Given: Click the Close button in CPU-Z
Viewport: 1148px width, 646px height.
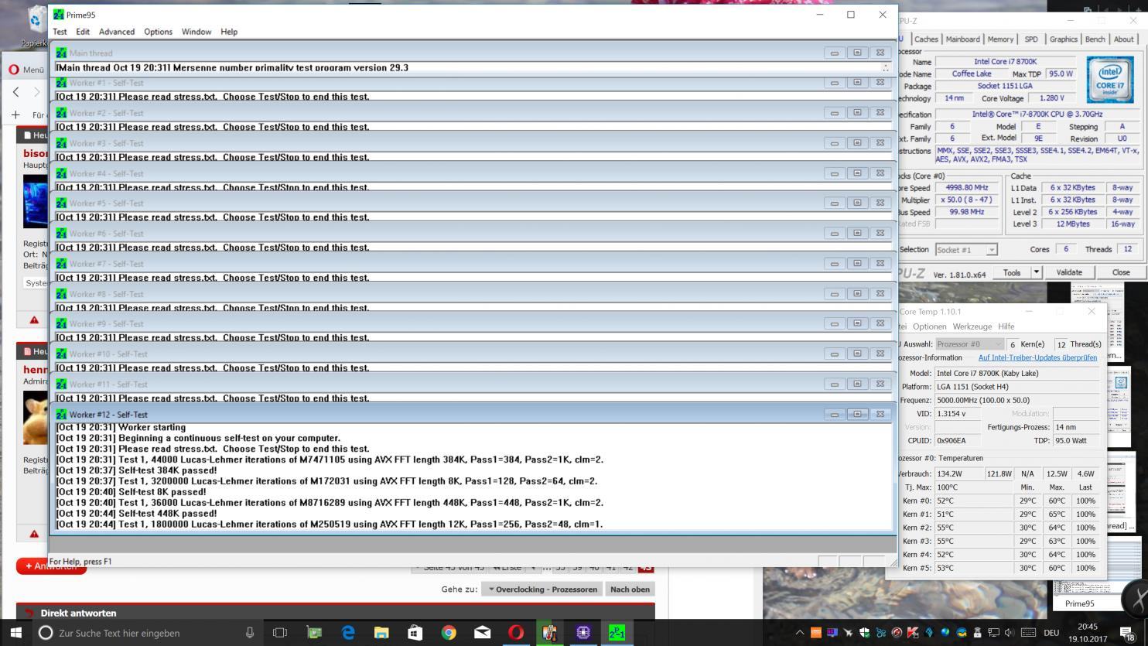Looking at the screenshot, I should point(1121,272).
